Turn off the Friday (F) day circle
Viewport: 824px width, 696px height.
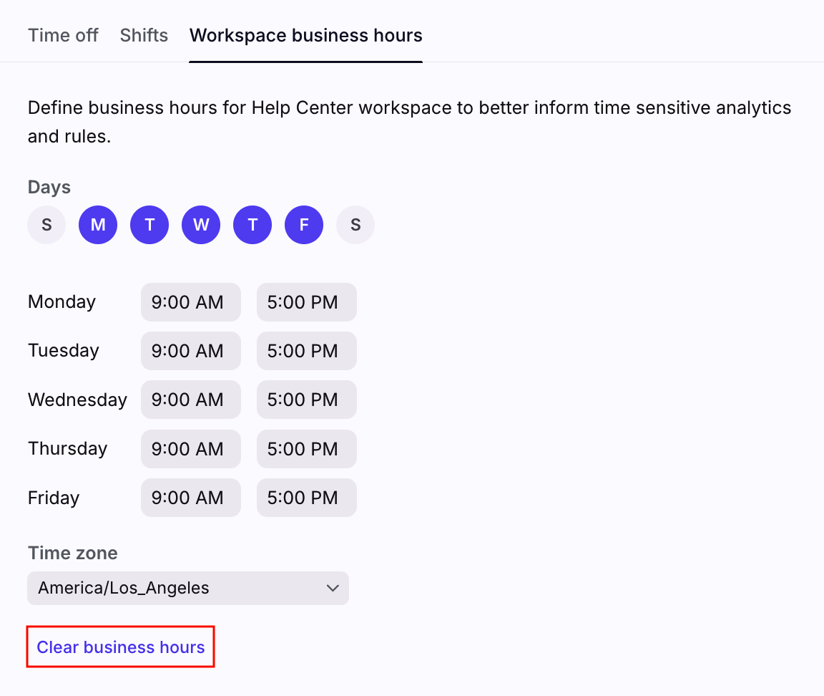click(x=304, y=225)
